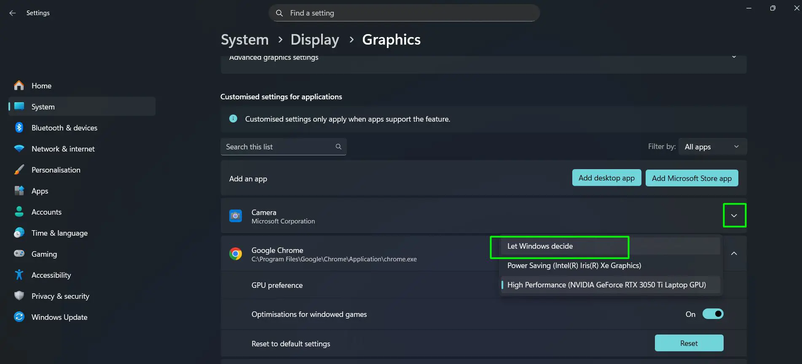Click the Accounts person icon
This screenshot has height=364, width=802.
click(19, 212)
